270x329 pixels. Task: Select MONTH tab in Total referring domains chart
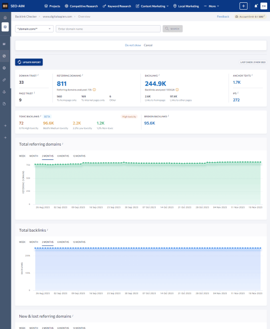34,156
